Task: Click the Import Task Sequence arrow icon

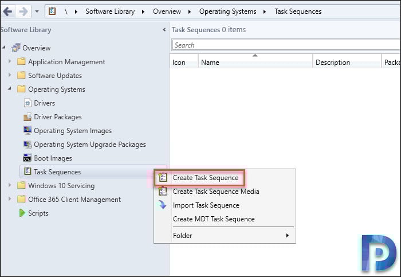Action: click(162, 205)
